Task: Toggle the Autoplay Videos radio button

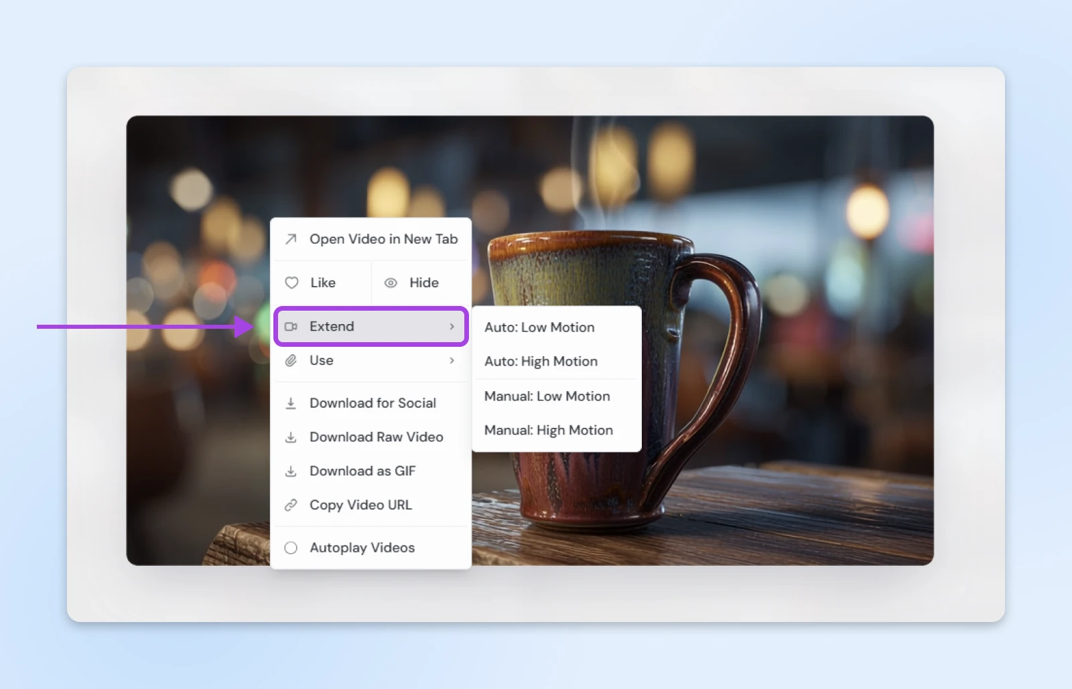Action: (x=291, y=548)
